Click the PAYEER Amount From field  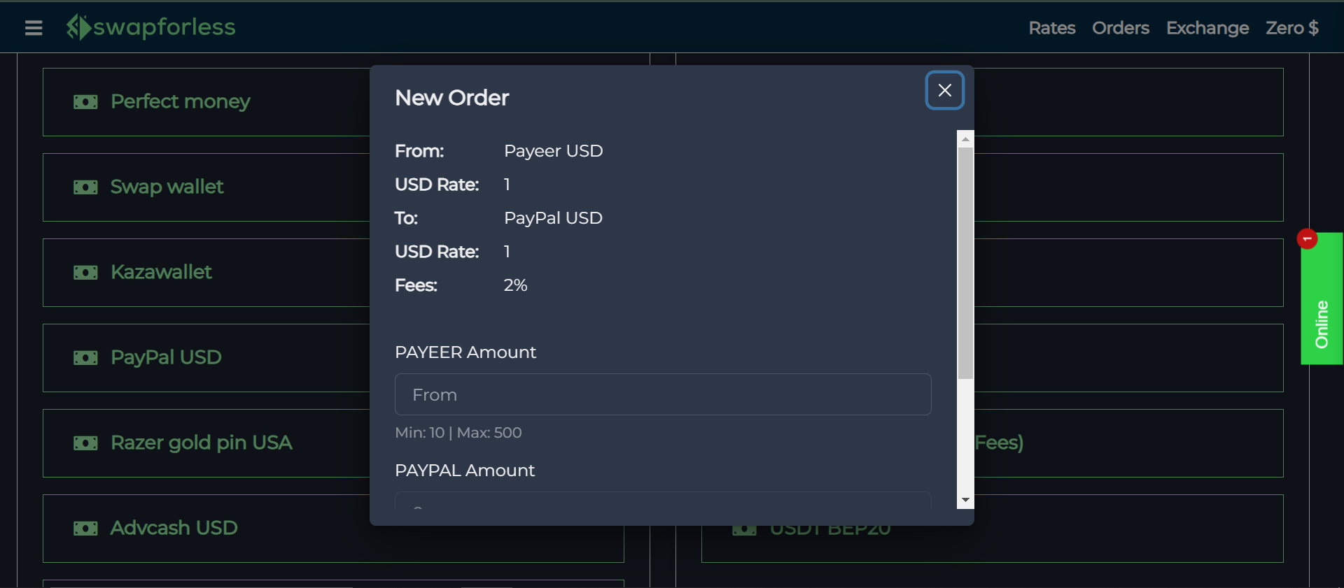pos(662,394)
